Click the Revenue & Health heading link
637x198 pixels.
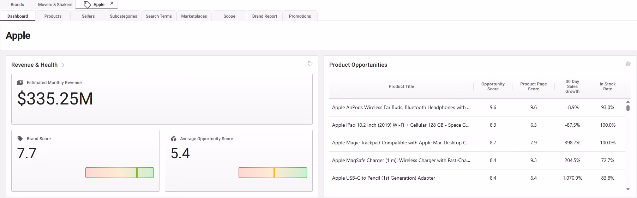pos(34,65)
